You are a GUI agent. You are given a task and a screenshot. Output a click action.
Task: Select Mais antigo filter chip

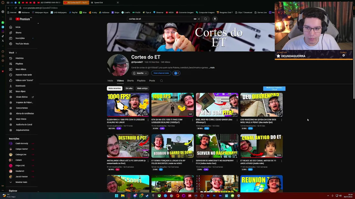pos(142,88)
